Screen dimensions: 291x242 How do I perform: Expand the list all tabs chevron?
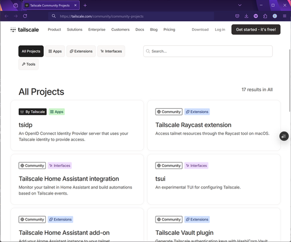pyautogui.click(x=240, y=5)
